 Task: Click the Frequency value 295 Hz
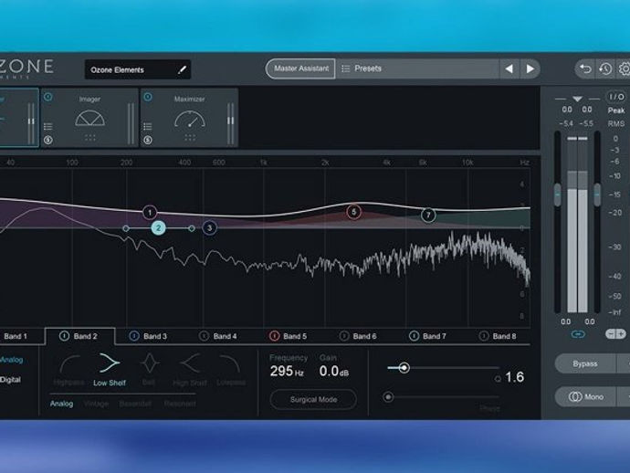pos(287,371)
